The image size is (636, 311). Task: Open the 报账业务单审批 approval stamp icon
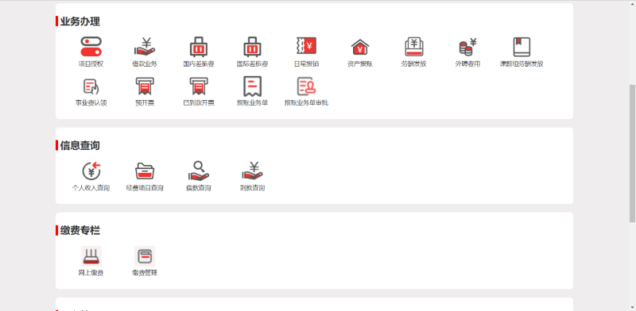click(x=306, y=86)
